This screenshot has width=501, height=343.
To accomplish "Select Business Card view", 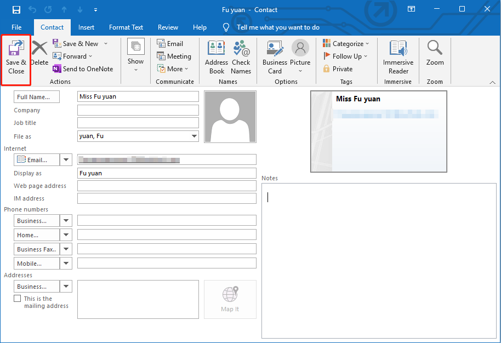I will click(x=274, y=56).
